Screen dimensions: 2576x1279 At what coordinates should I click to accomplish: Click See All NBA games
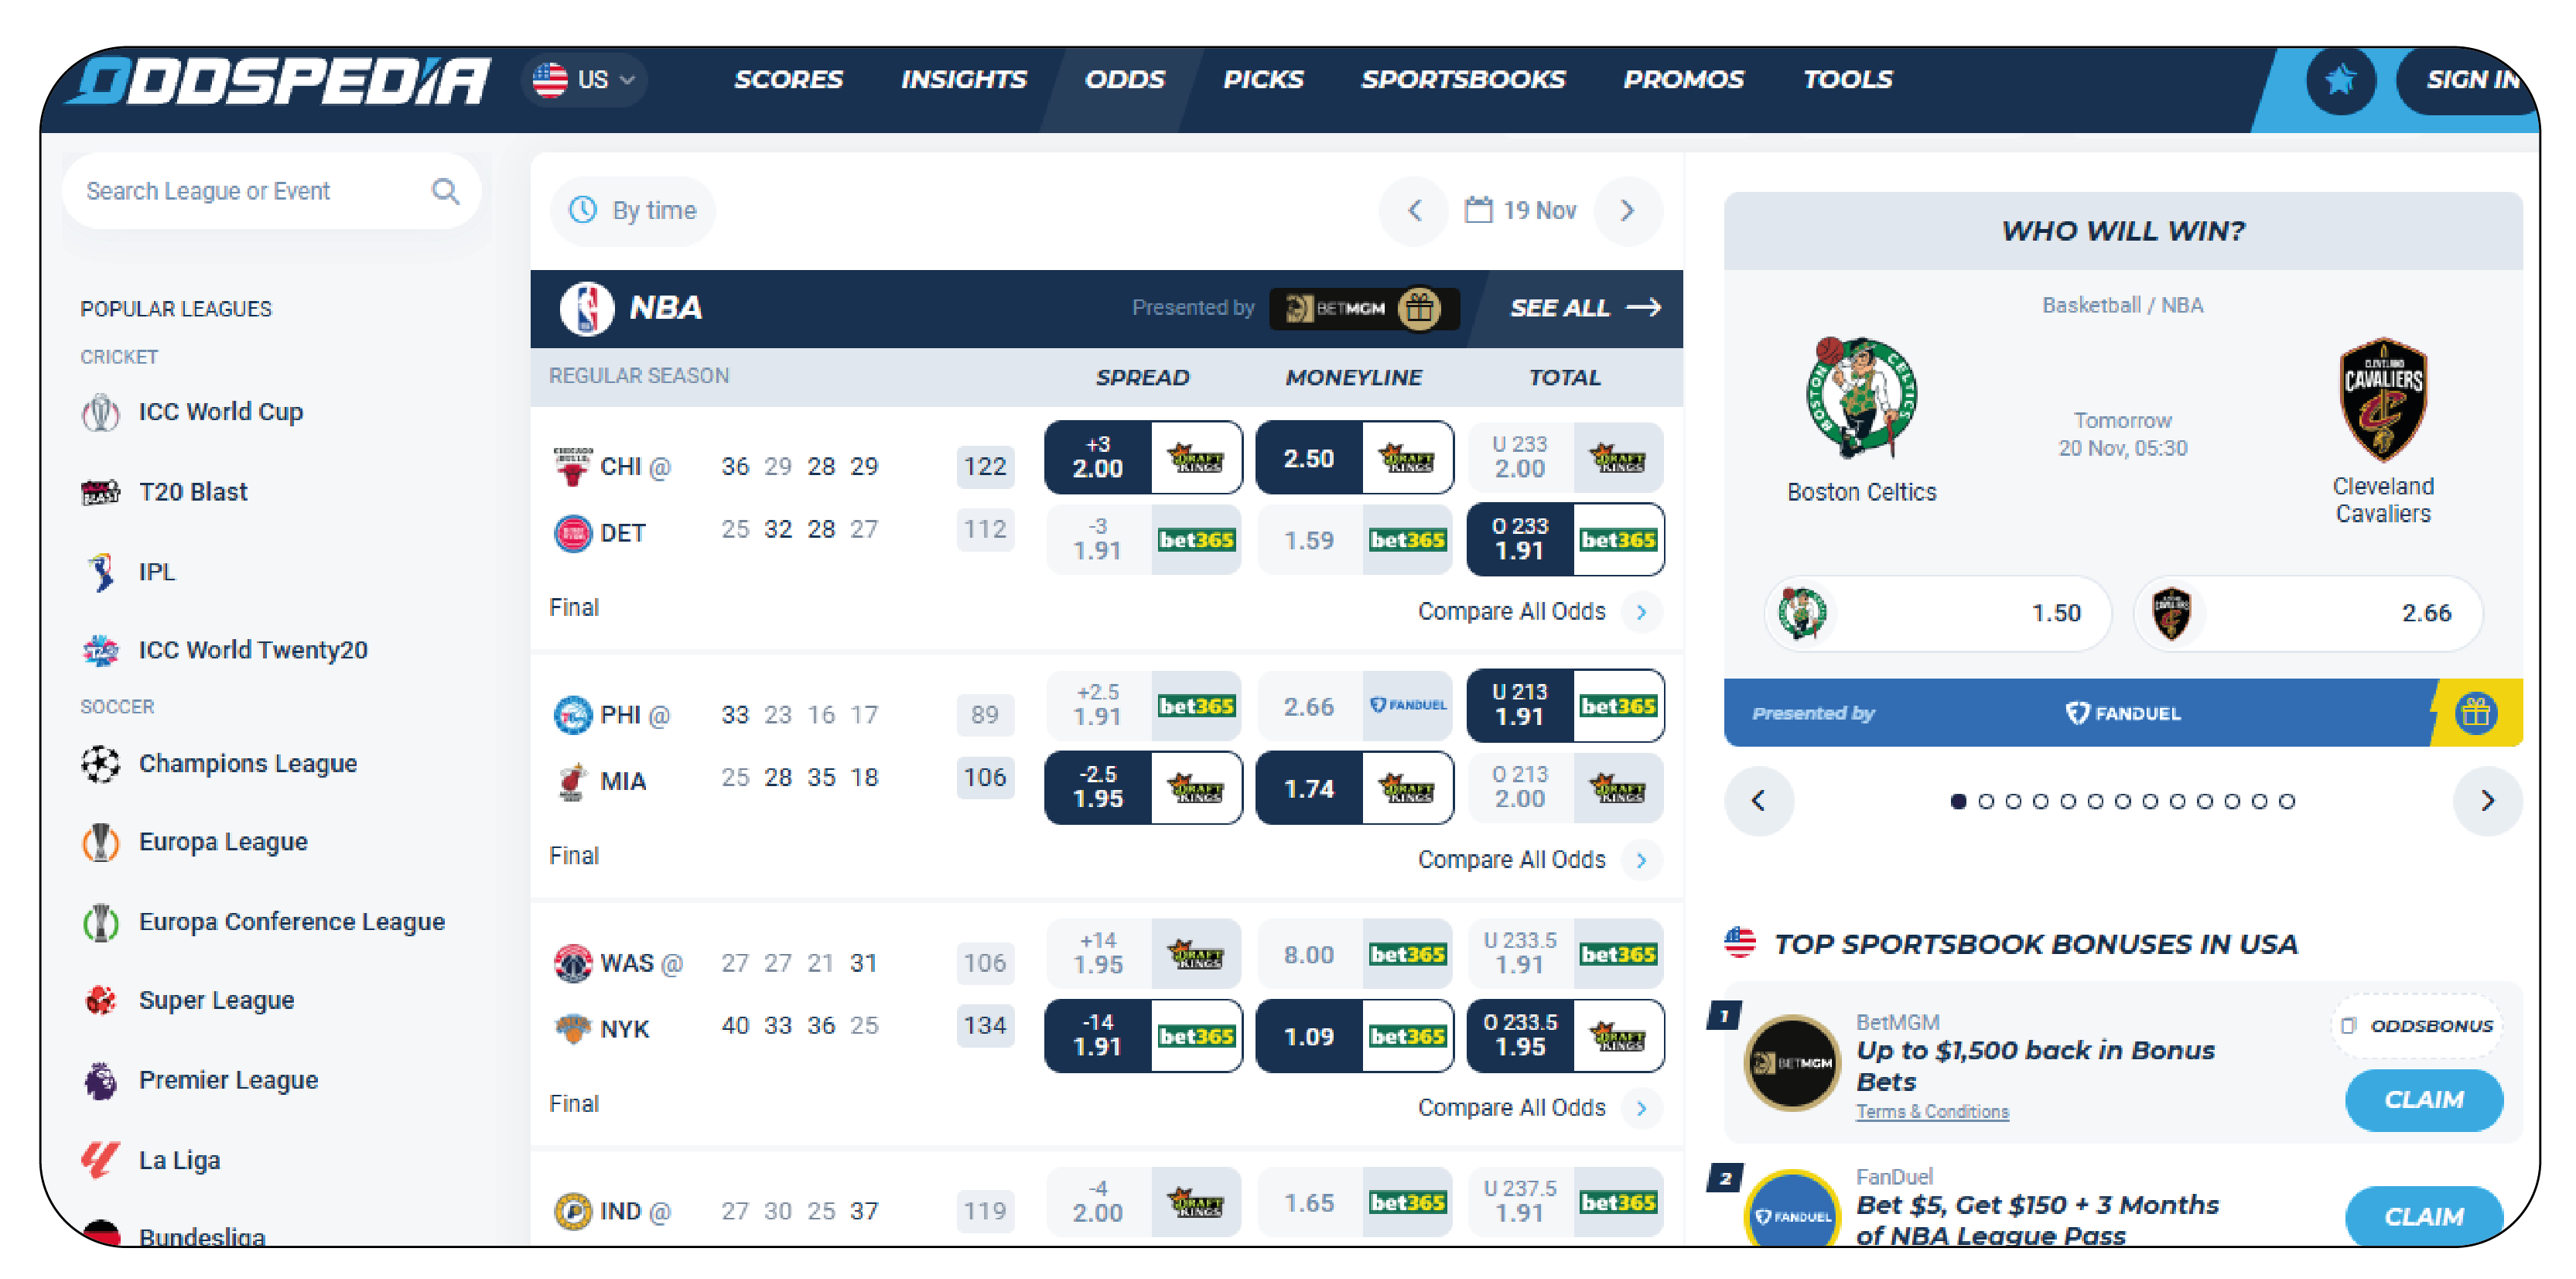(1585, 308)
